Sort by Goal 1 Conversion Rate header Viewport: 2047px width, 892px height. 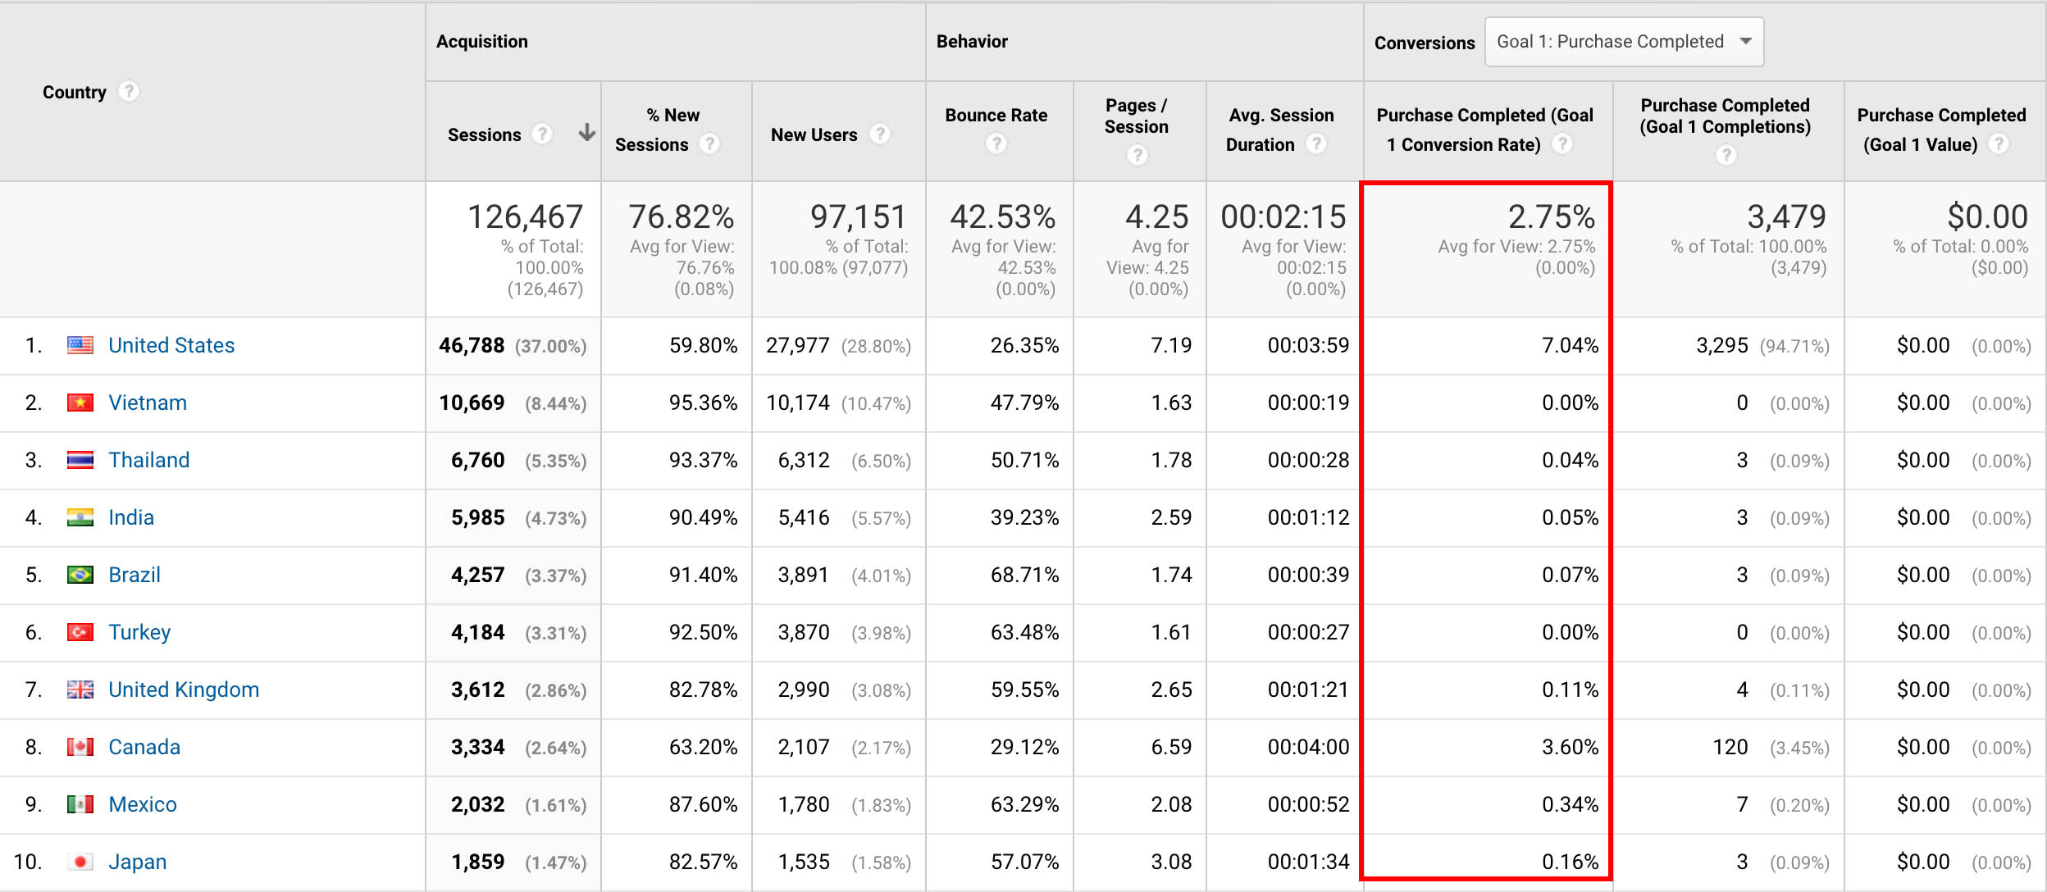click(x=1484, y=130)
